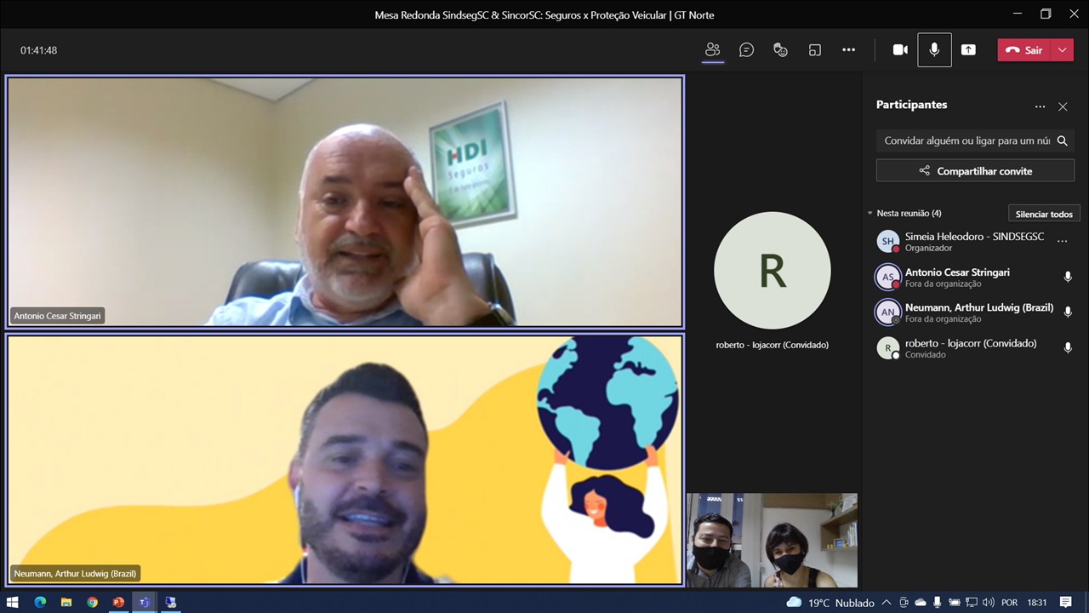
Task: Toggle microphone of Antonio Cesar Stringari
Action: [x=1068, y=277]
